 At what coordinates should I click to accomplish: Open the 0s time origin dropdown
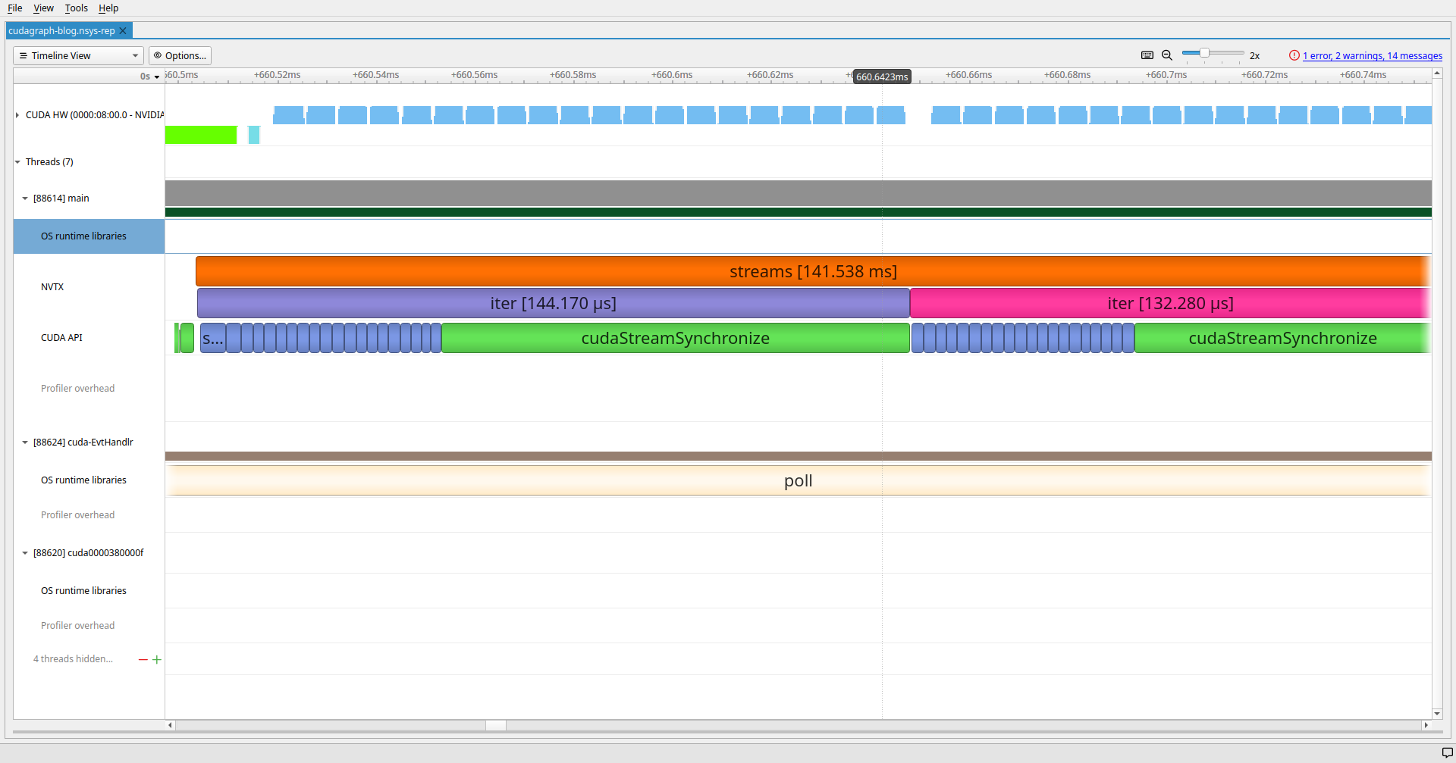150,77
